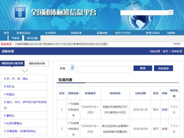Open 教育与培训 menu item
The width and height of the screenshot is (184, 138).
tap(153, 33)
